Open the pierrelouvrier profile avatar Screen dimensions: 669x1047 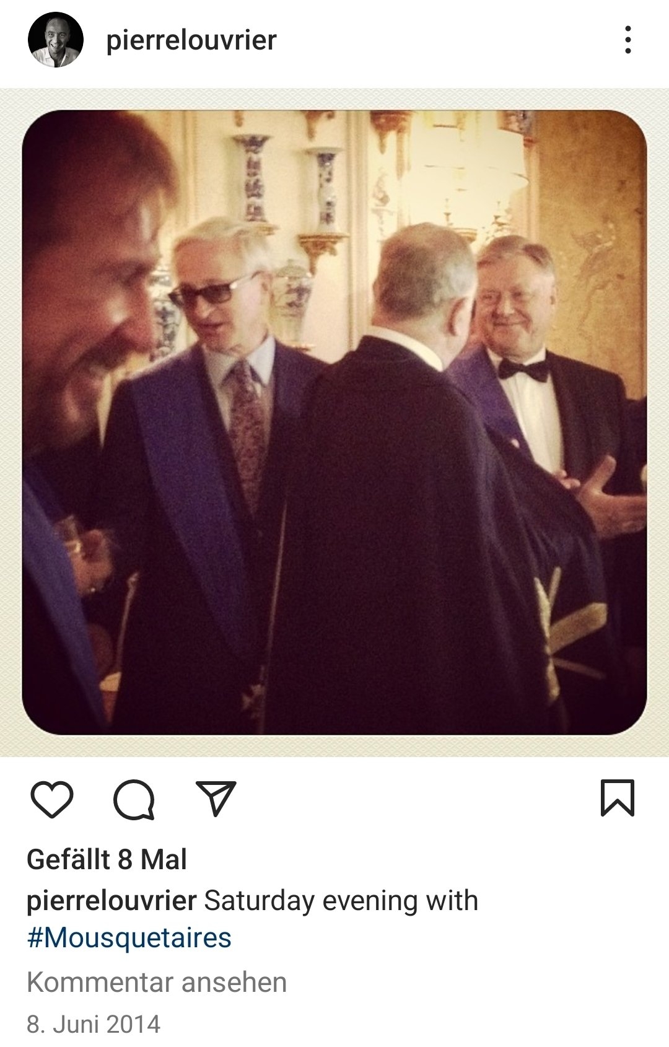[55, 40]
